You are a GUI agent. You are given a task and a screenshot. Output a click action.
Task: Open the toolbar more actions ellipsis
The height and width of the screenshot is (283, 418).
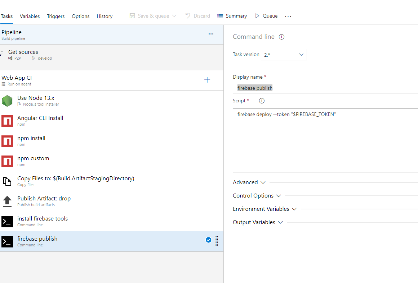point(288,17)
